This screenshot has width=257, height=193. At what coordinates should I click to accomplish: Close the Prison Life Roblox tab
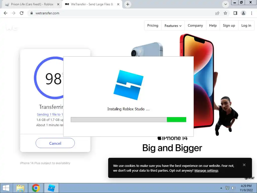click(x=58, y=4)
